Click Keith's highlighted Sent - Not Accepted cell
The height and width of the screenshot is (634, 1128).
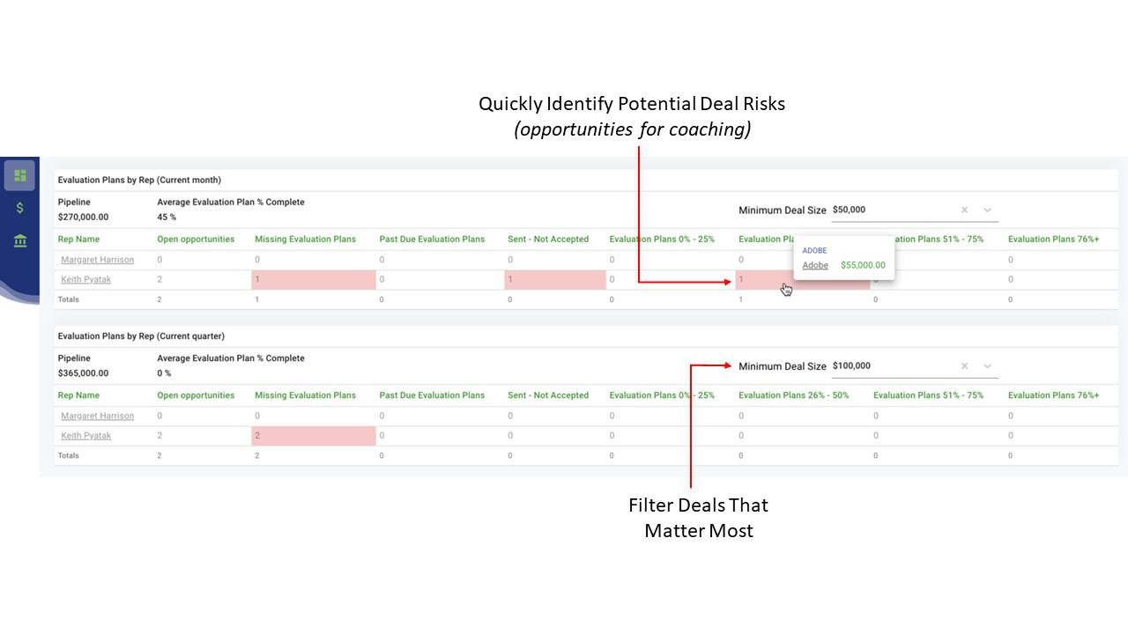(554, 280)
